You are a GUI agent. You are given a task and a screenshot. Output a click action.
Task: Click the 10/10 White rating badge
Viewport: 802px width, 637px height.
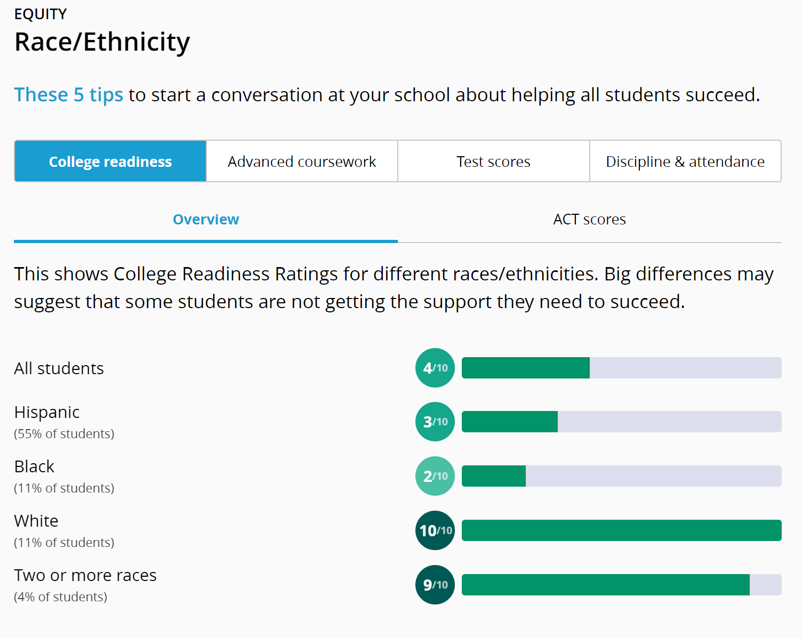click(x=435, y=530)
